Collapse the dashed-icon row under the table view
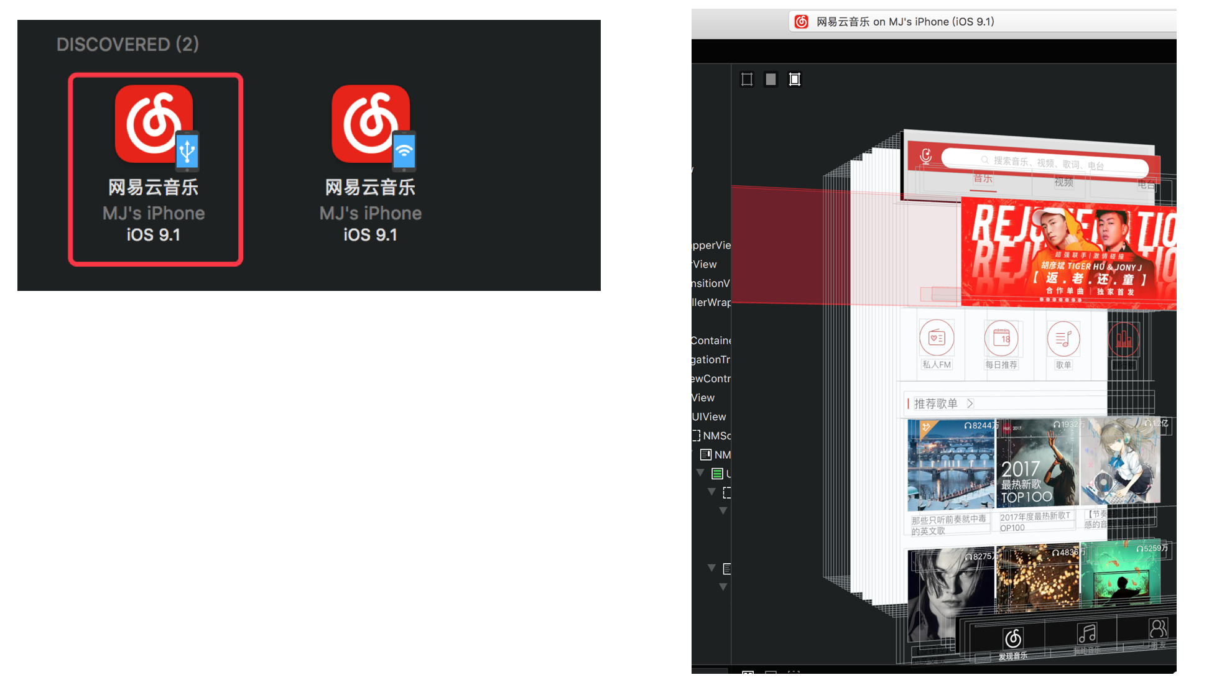 pyautogui.click(x=712, y=492)
